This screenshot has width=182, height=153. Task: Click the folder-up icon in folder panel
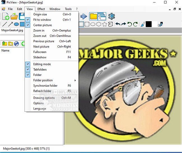tap(4, 43)
